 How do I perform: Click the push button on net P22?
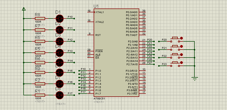[x=175, y=56]
